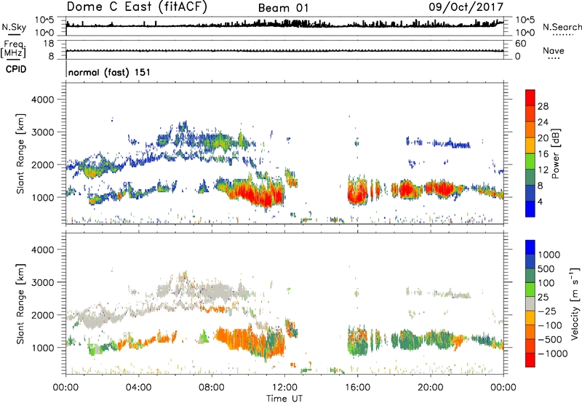Image resolution: width=582 pixels, height=403 pixels.
Task: Pick the Velocity segment between -25 and -100
Action: (x=530, y=318)
